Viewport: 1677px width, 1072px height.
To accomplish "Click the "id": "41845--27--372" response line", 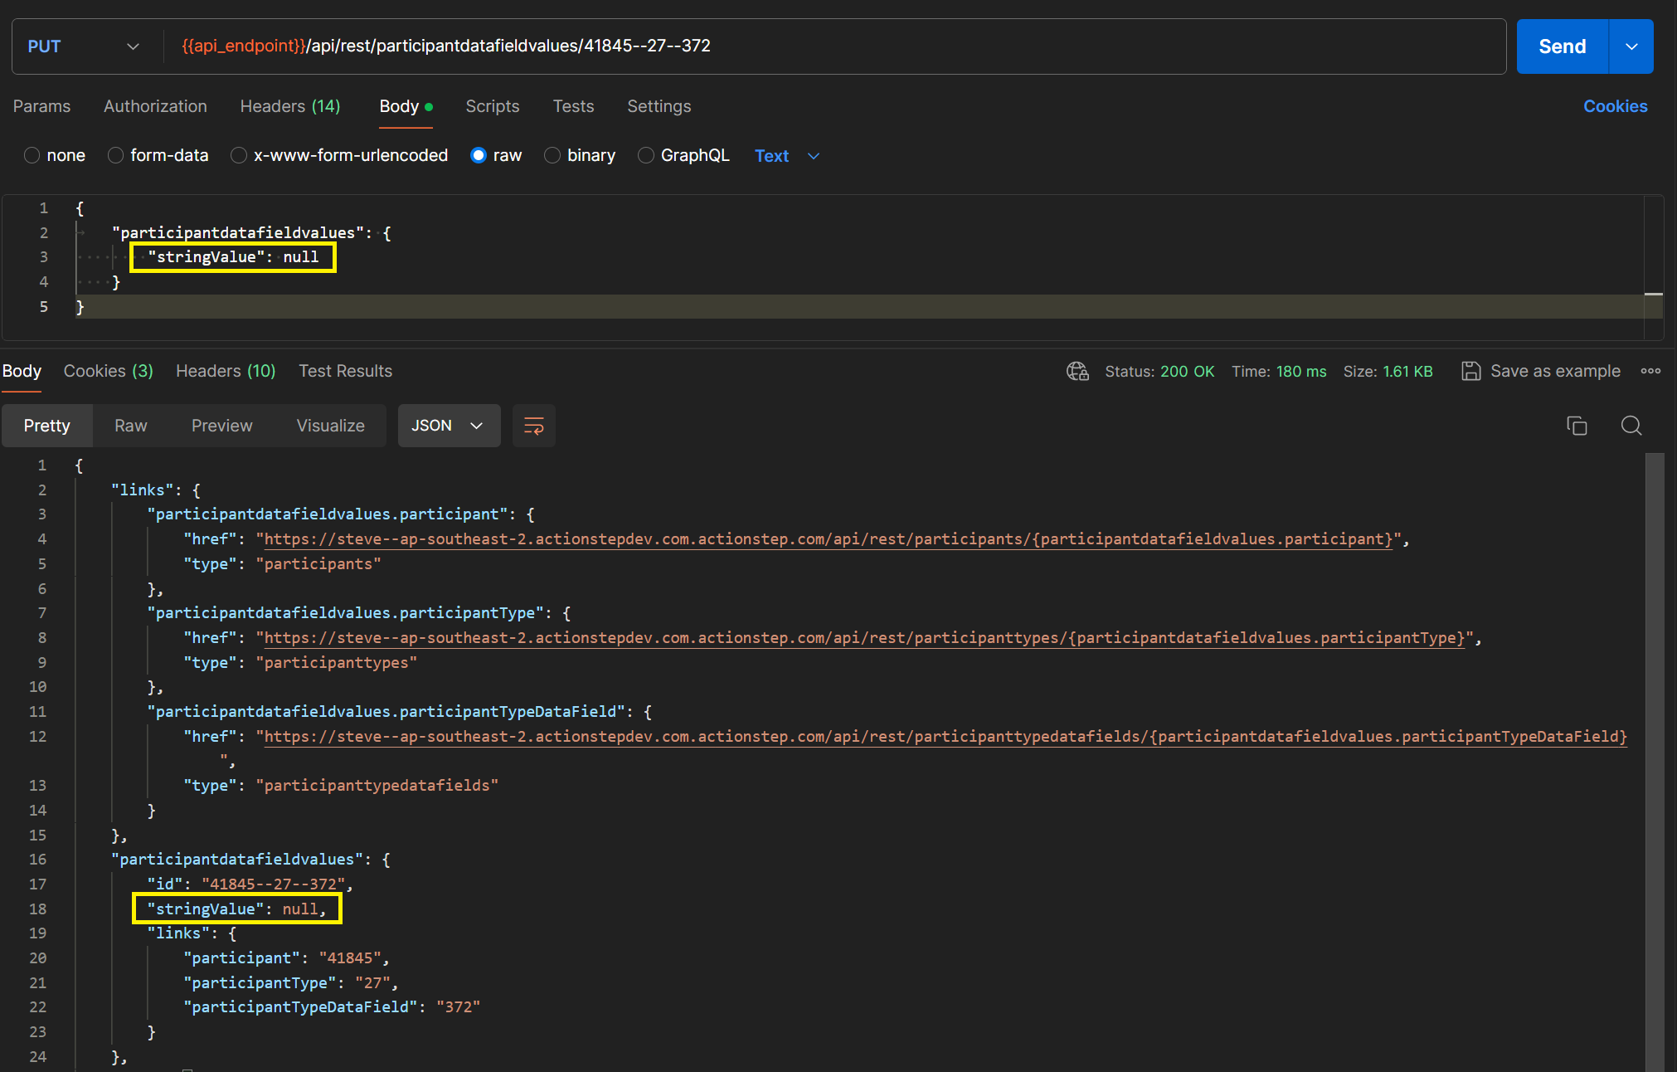I will coord(250,884).
